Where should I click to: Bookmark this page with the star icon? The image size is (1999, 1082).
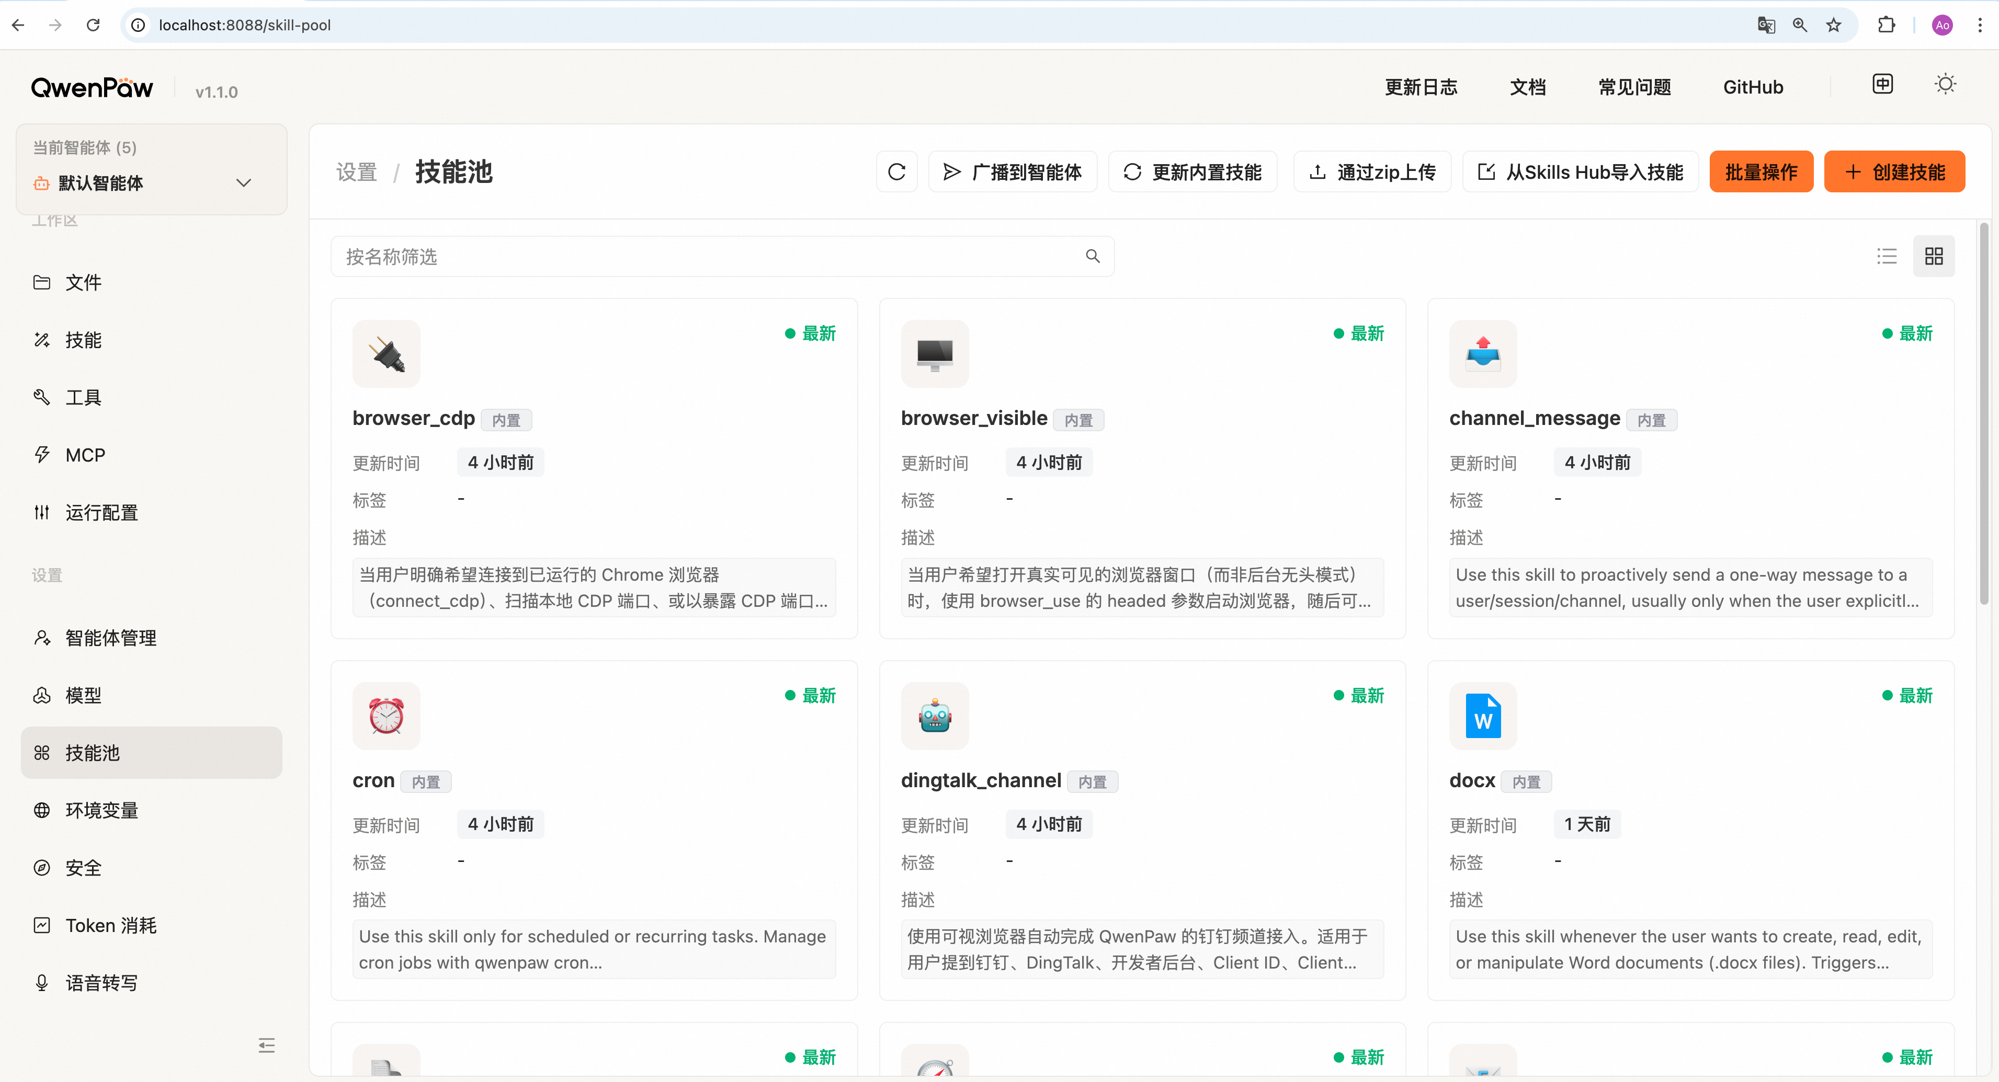coord(1834,25)
